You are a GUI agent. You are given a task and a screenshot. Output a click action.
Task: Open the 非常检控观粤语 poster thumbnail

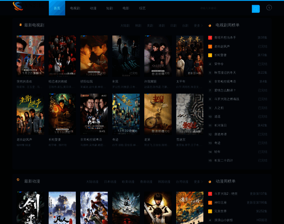(94, 114)
